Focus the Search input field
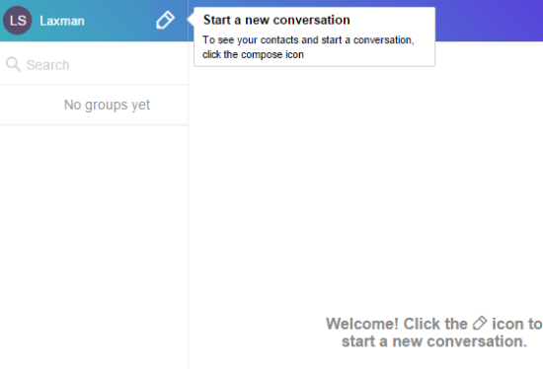This screenshot has width=543, height=369. [x=94, y=64]
